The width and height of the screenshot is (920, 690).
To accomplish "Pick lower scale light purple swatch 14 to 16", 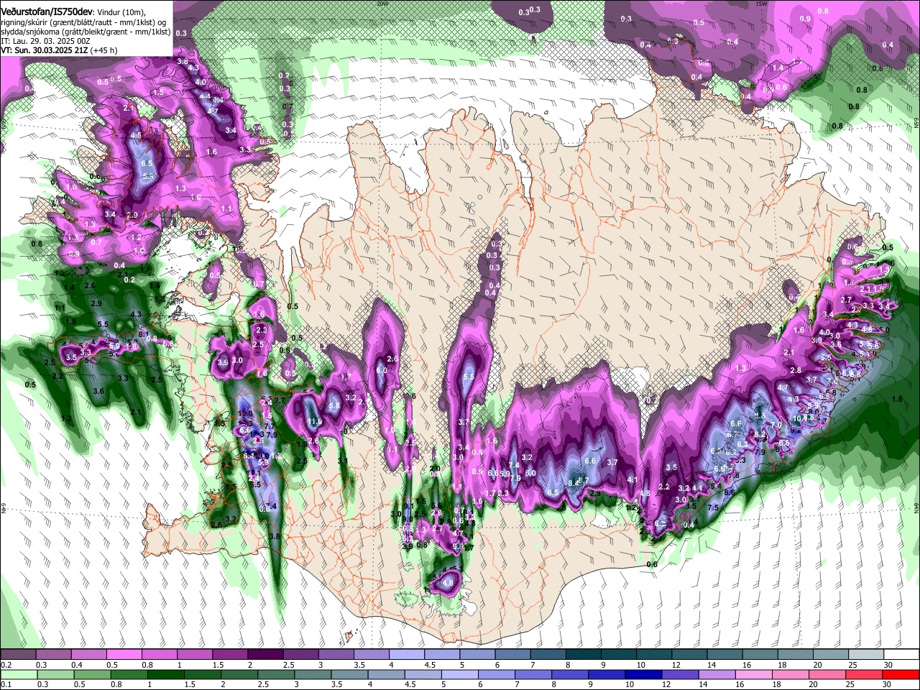I will click(718, 674).
